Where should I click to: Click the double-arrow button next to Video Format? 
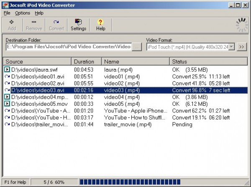241,47
